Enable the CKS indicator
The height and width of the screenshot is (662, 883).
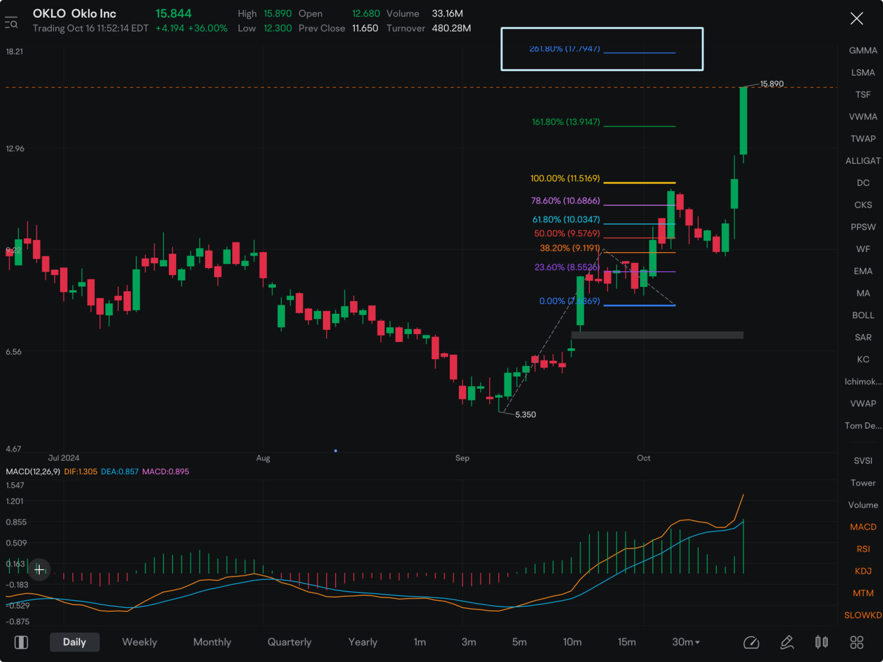[x=863, y=205]
